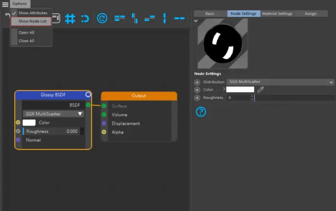The image size is (336, 211).
Task: Click the distribute vertically icon
Action: (164, 18)
